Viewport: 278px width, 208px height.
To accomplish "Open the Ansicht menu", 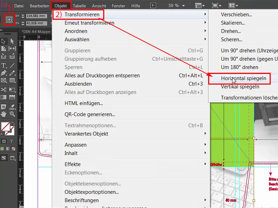I will tap(99, 6).
